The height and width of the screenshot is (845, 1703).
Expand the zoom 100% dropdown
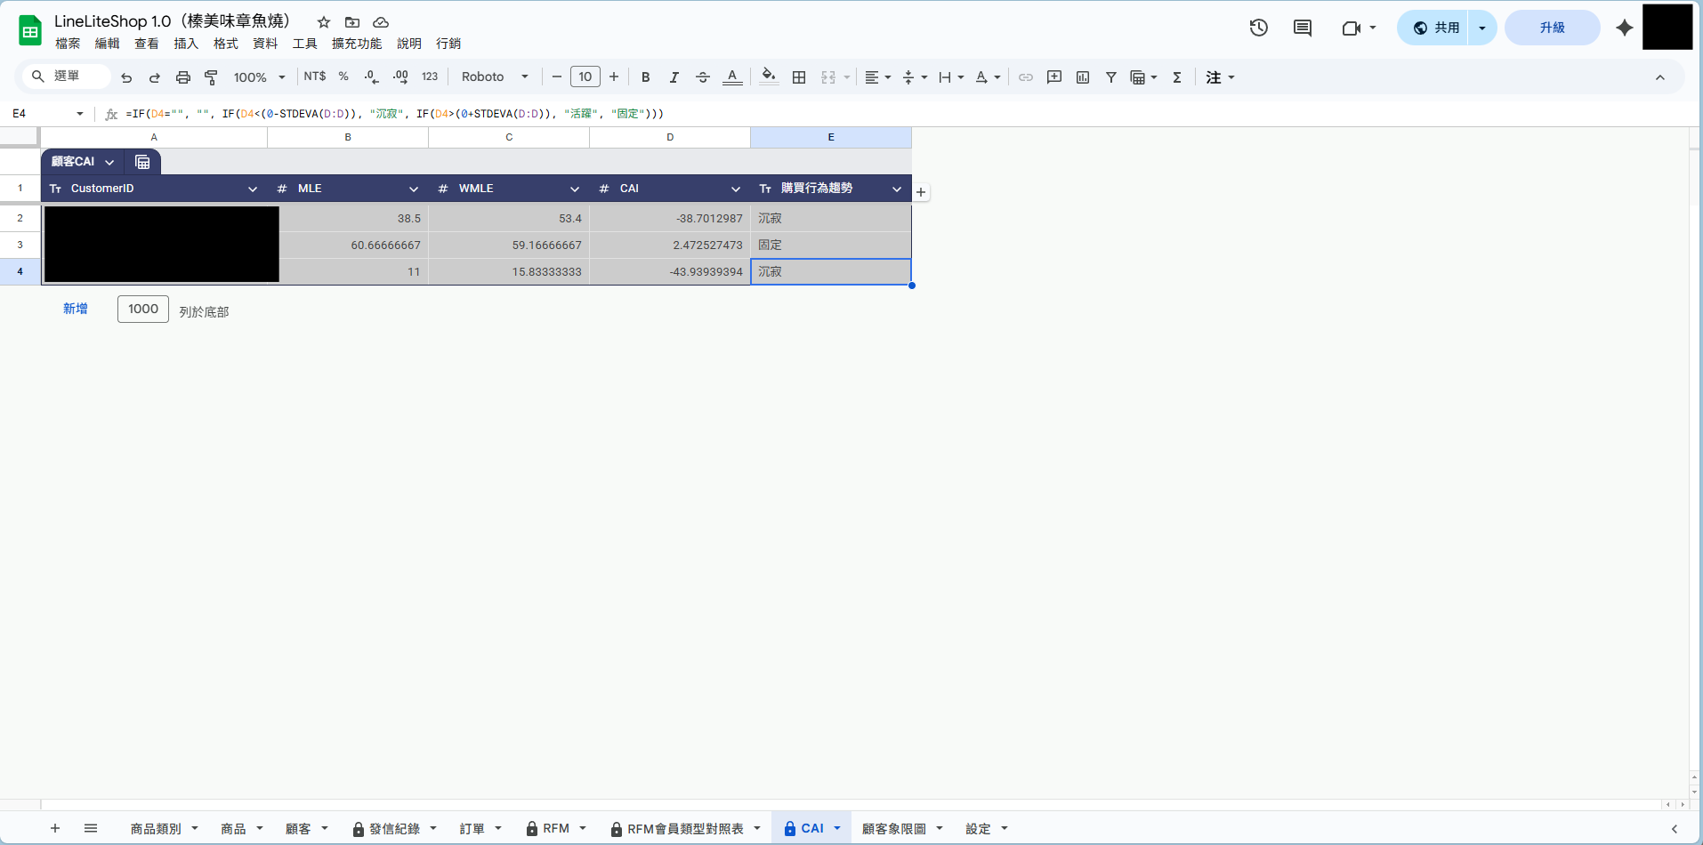click(259, 77)
